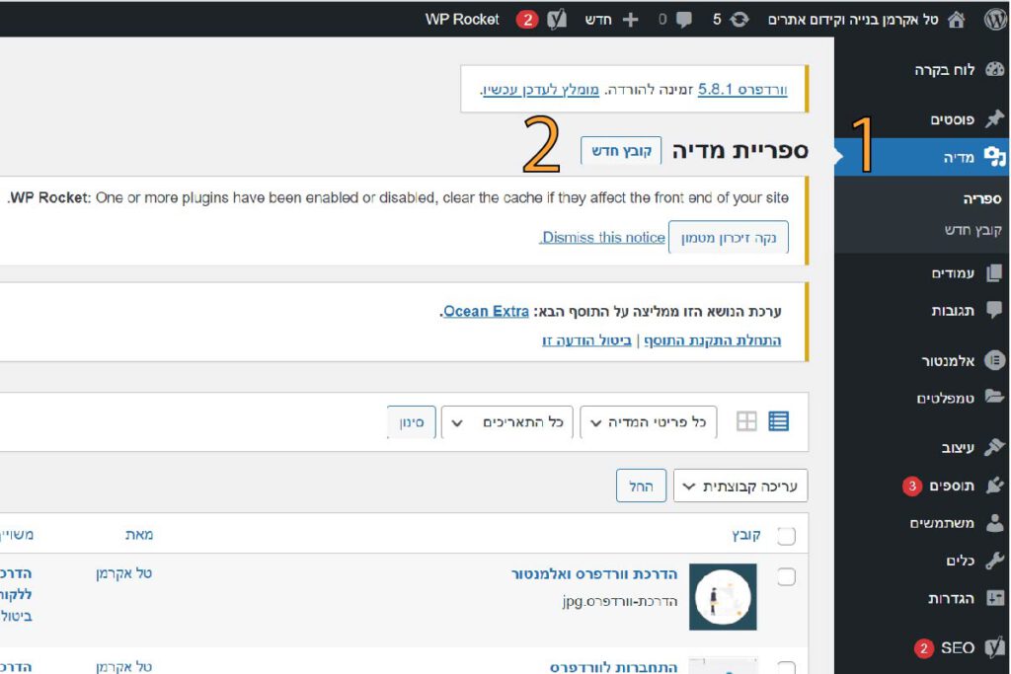This screenshot has height=674, width=1011.
Task: Click author טל אקרמן in first row
Action: pos(123,573)
